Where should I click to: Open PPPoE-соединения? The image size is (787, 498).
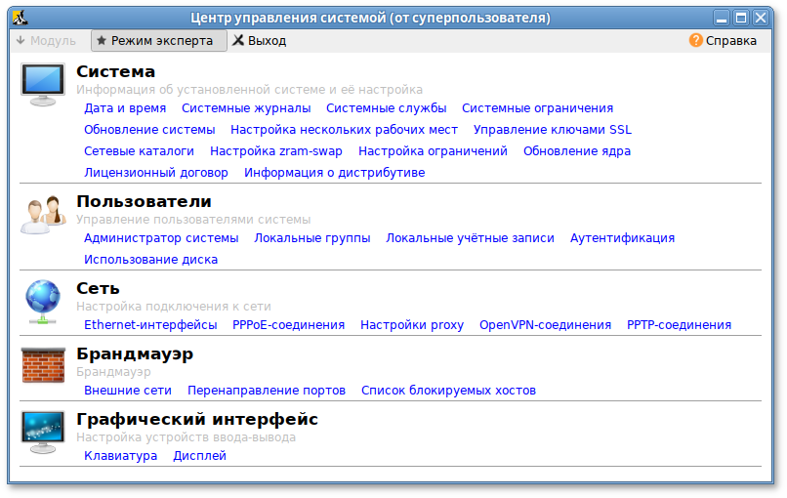click(289, 325)
